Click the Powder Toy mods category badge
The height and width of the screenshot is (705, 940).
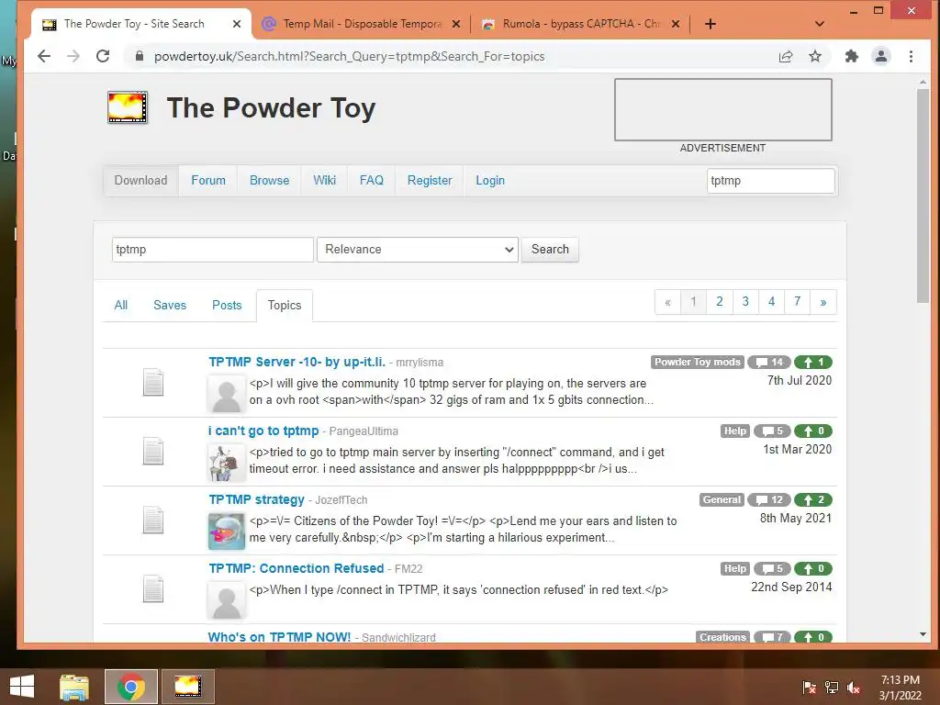point(698,362)
